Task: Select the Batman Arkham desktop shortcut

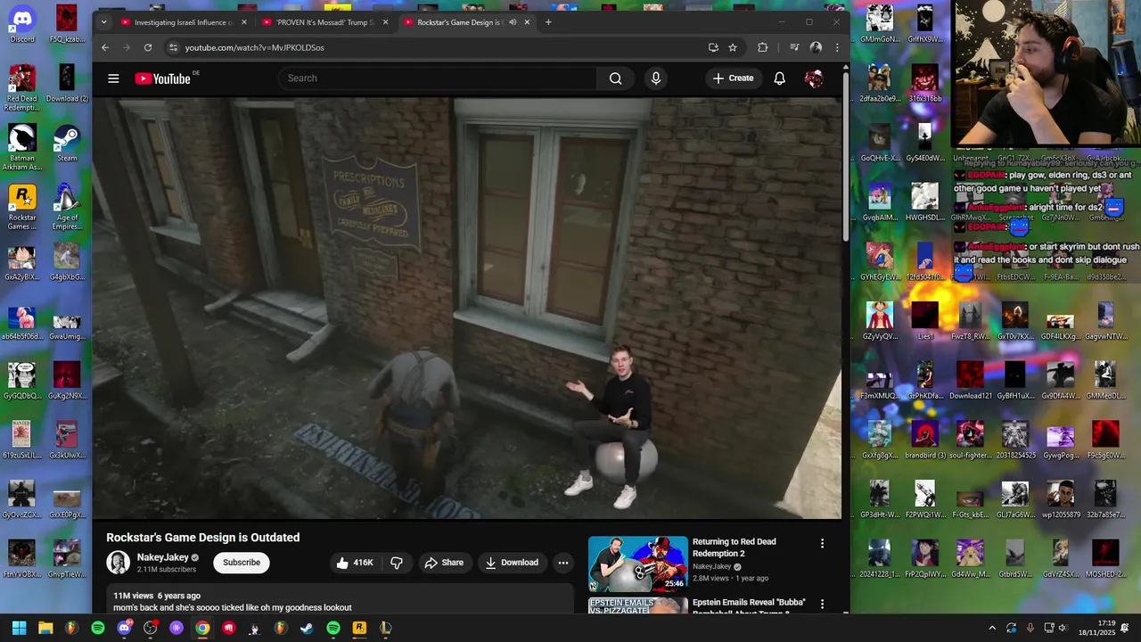Action: point(22,147)
